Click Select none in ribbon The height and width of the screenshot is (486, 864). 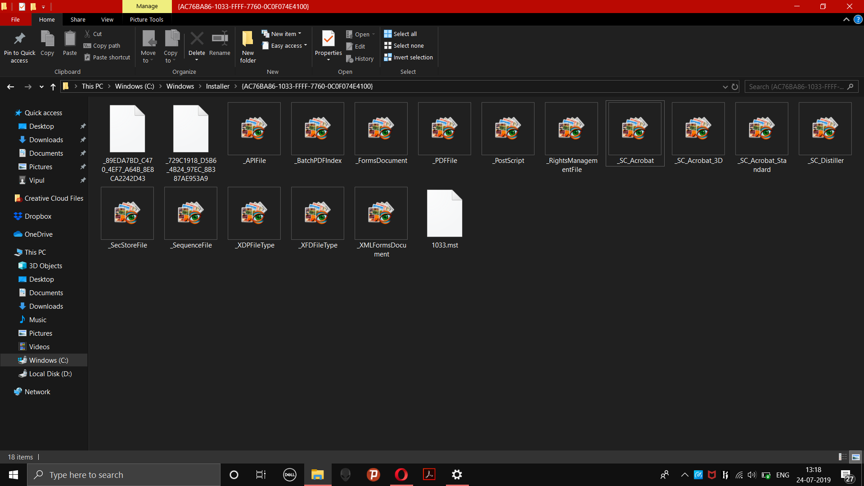404,45
